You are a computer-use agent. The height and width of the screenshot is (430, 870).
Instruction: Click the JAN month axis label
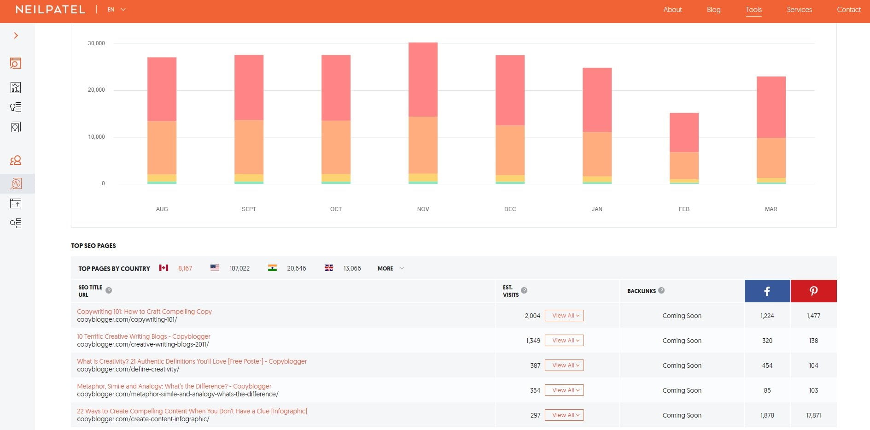click(597, 209)
